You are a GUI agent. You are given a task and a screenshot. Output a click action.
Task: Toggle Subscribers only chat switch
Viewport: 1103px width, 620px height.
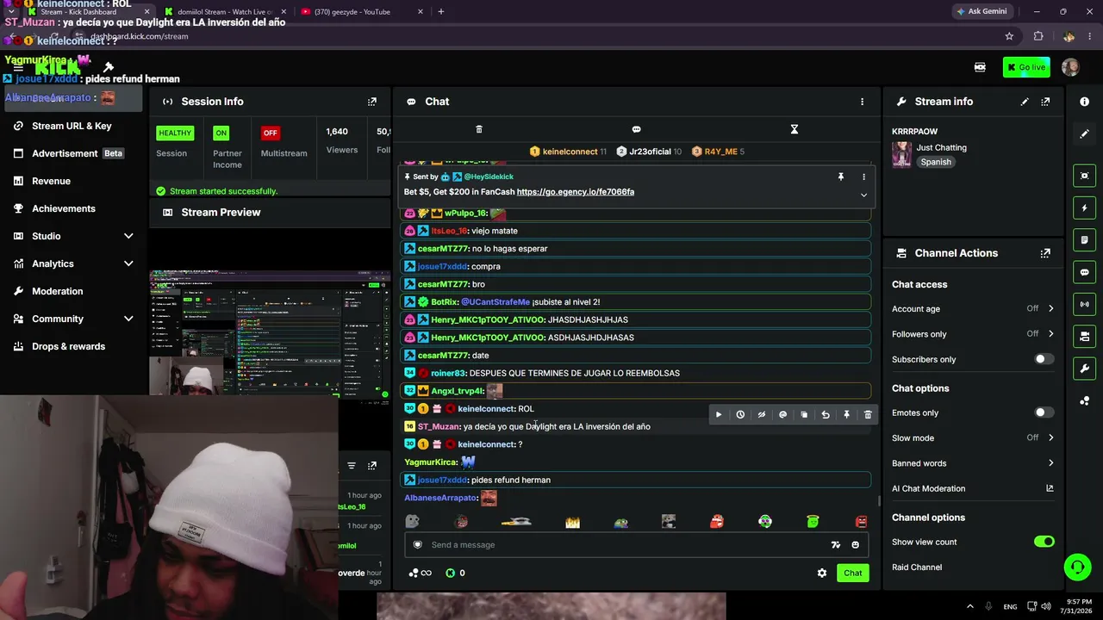1044,359
